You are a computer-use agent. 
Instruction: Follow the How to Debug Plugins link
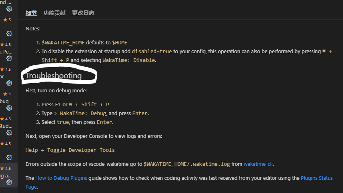pos(61,178)
